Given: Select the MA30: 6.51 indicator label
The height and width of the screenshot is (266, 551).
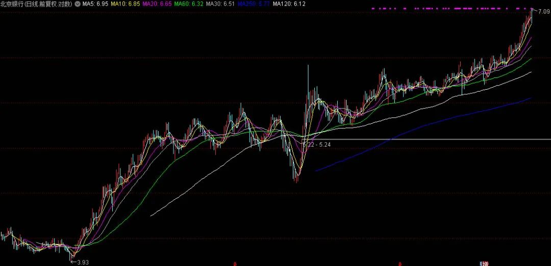Looking at the screenshot, I should (220, 4).
